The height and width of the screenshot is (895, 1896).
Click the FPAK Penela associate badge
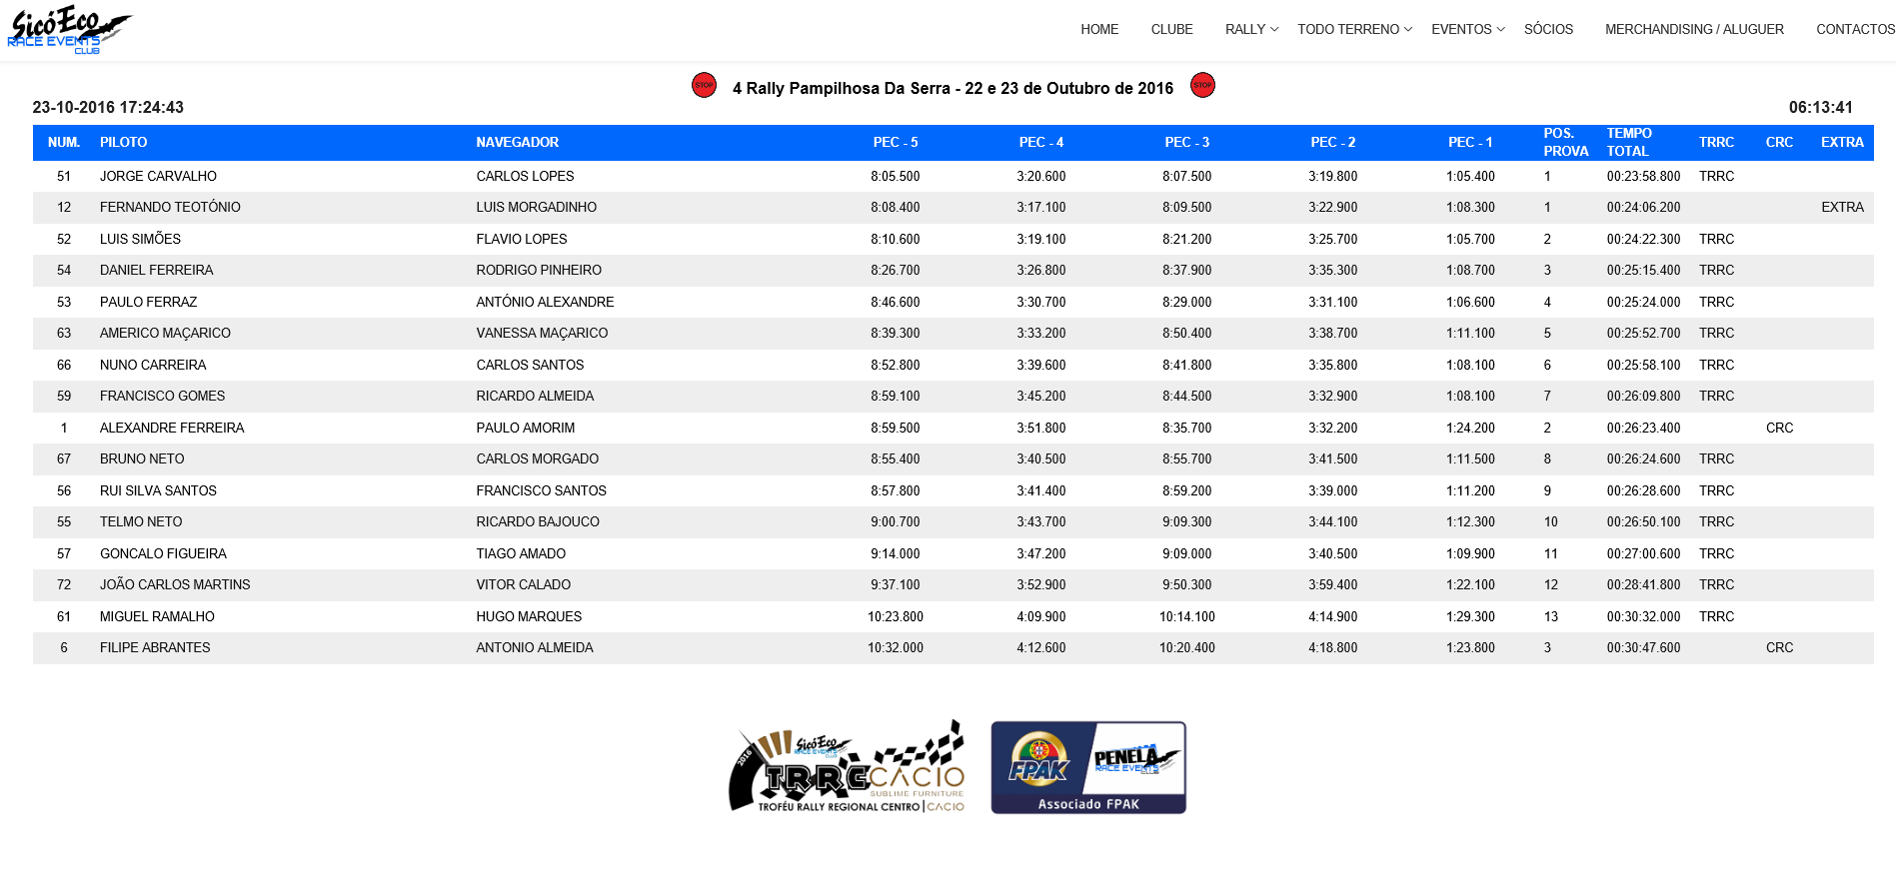[1088, 767]
